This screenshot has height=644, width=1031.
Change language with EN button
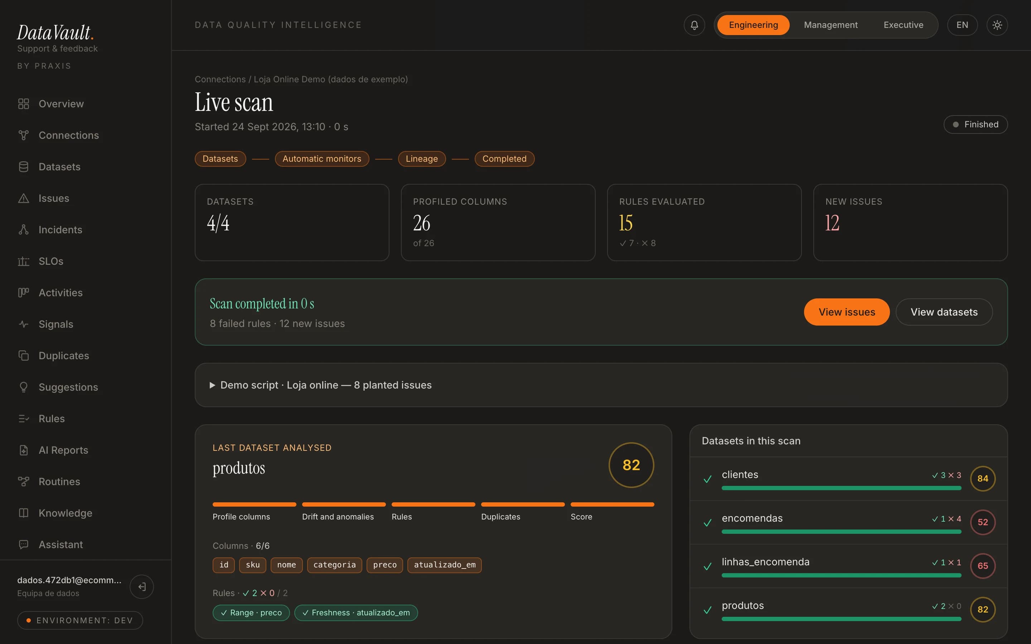[962, 25]
